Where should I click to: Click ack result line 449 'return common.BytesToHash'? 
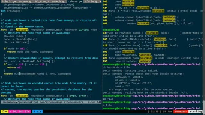tap(140, 17)
